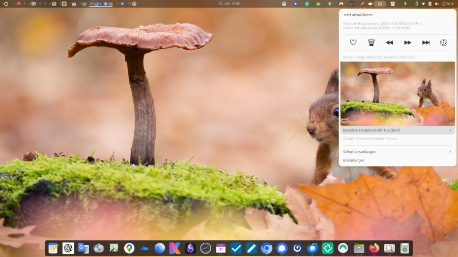Go to previous wallpaper with rewind icon
Image resolution: width=458 pixels, height=257 pixels.
tap(389, 43)
